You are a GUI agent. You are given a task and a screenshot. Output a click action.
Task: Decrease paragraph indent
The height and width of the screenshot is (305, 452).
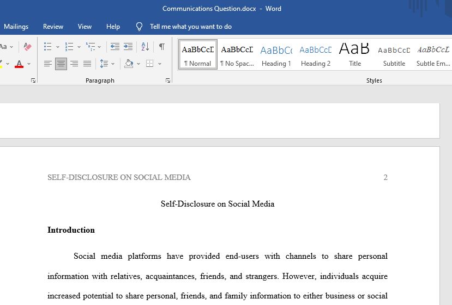pyautogui.click(x=115, y=47)
